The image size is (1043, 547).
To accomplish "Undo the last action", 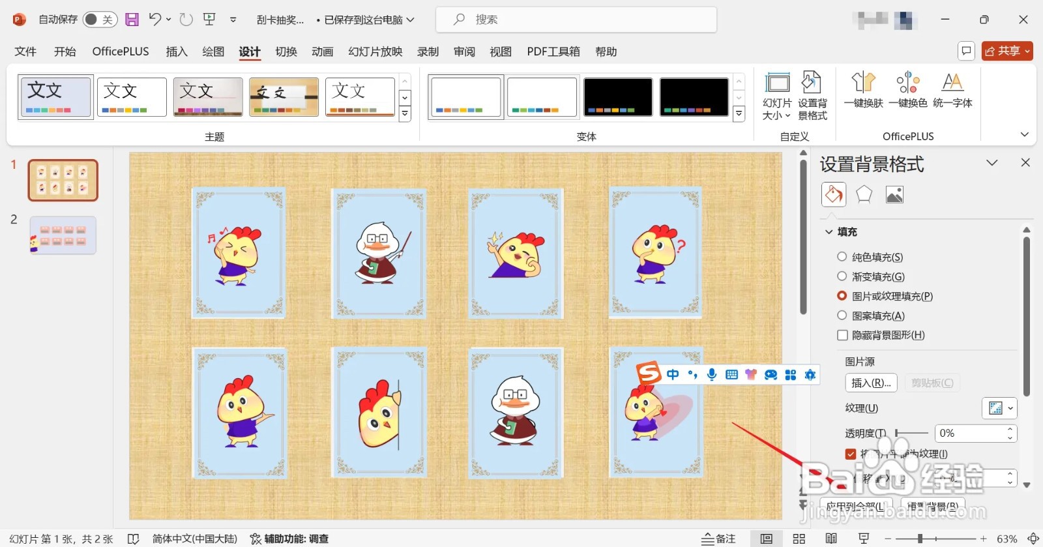I will [154, 20].
